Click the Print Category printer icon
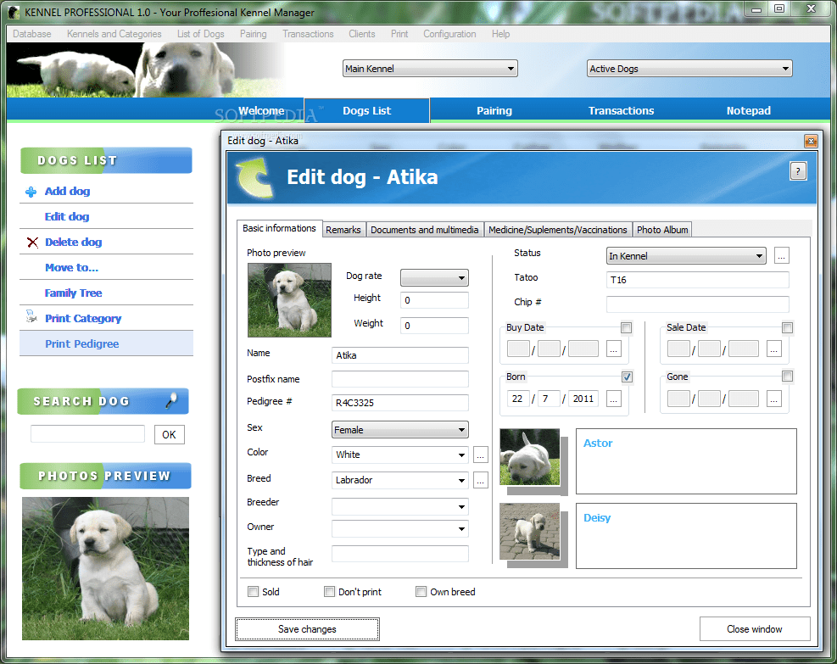The height and width of the screenshot is (664, 837). click(31, 318)
